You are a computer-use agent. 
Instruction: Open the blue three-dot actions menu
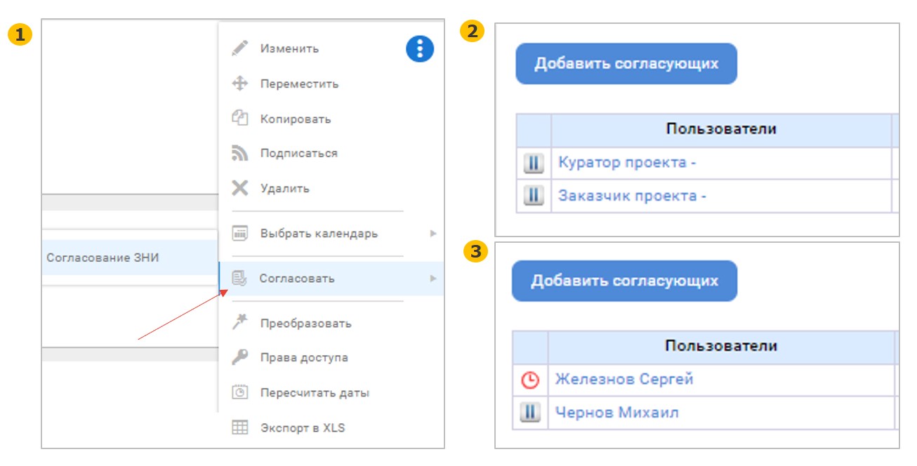click(x=420, y=48)
